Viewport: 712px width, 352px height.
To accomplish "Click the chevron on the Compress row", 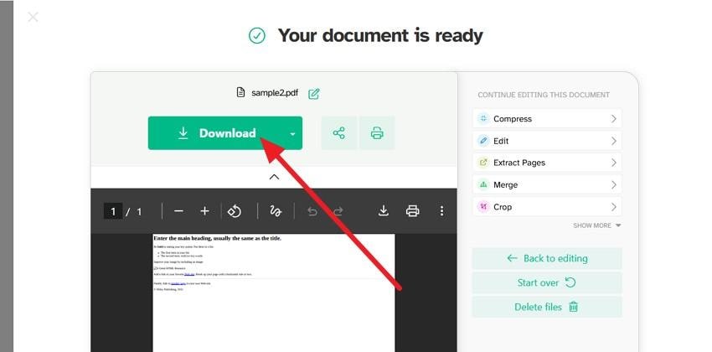I will pyautogui.click(x=613, y=118).
